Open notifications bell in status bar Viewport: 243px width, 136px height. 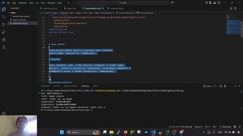click(240, 127)
